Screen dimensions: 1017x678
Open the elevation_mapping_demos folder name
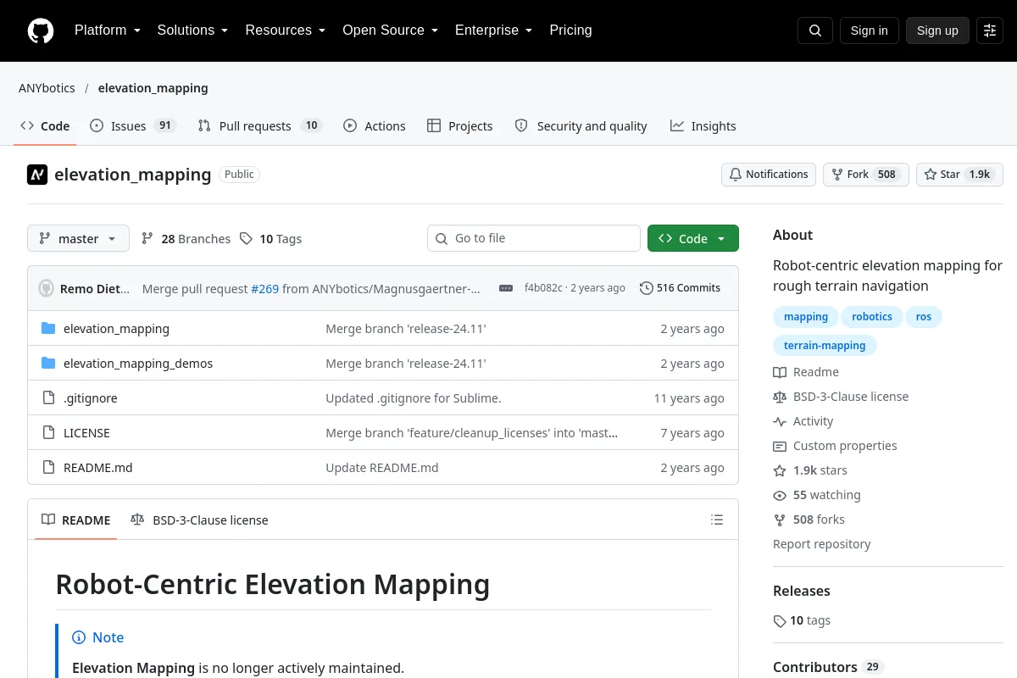coord(138,363)
